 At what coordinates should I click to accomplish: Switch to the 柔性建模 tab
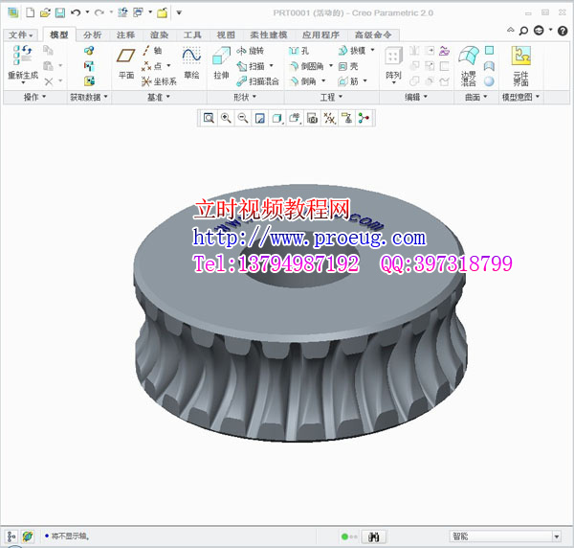[268, 34]
